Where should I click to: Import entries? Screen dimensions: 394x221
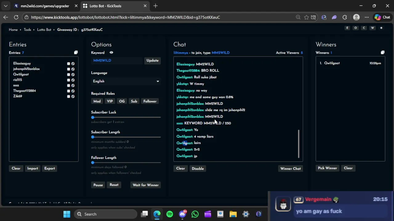coord(33,169)
